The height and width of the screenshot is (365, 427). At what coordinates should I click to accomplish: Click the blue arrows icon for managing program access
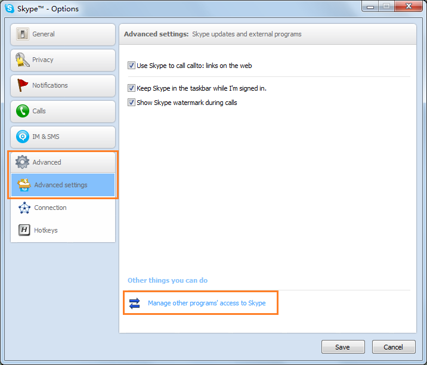click(x=135, y=303)
